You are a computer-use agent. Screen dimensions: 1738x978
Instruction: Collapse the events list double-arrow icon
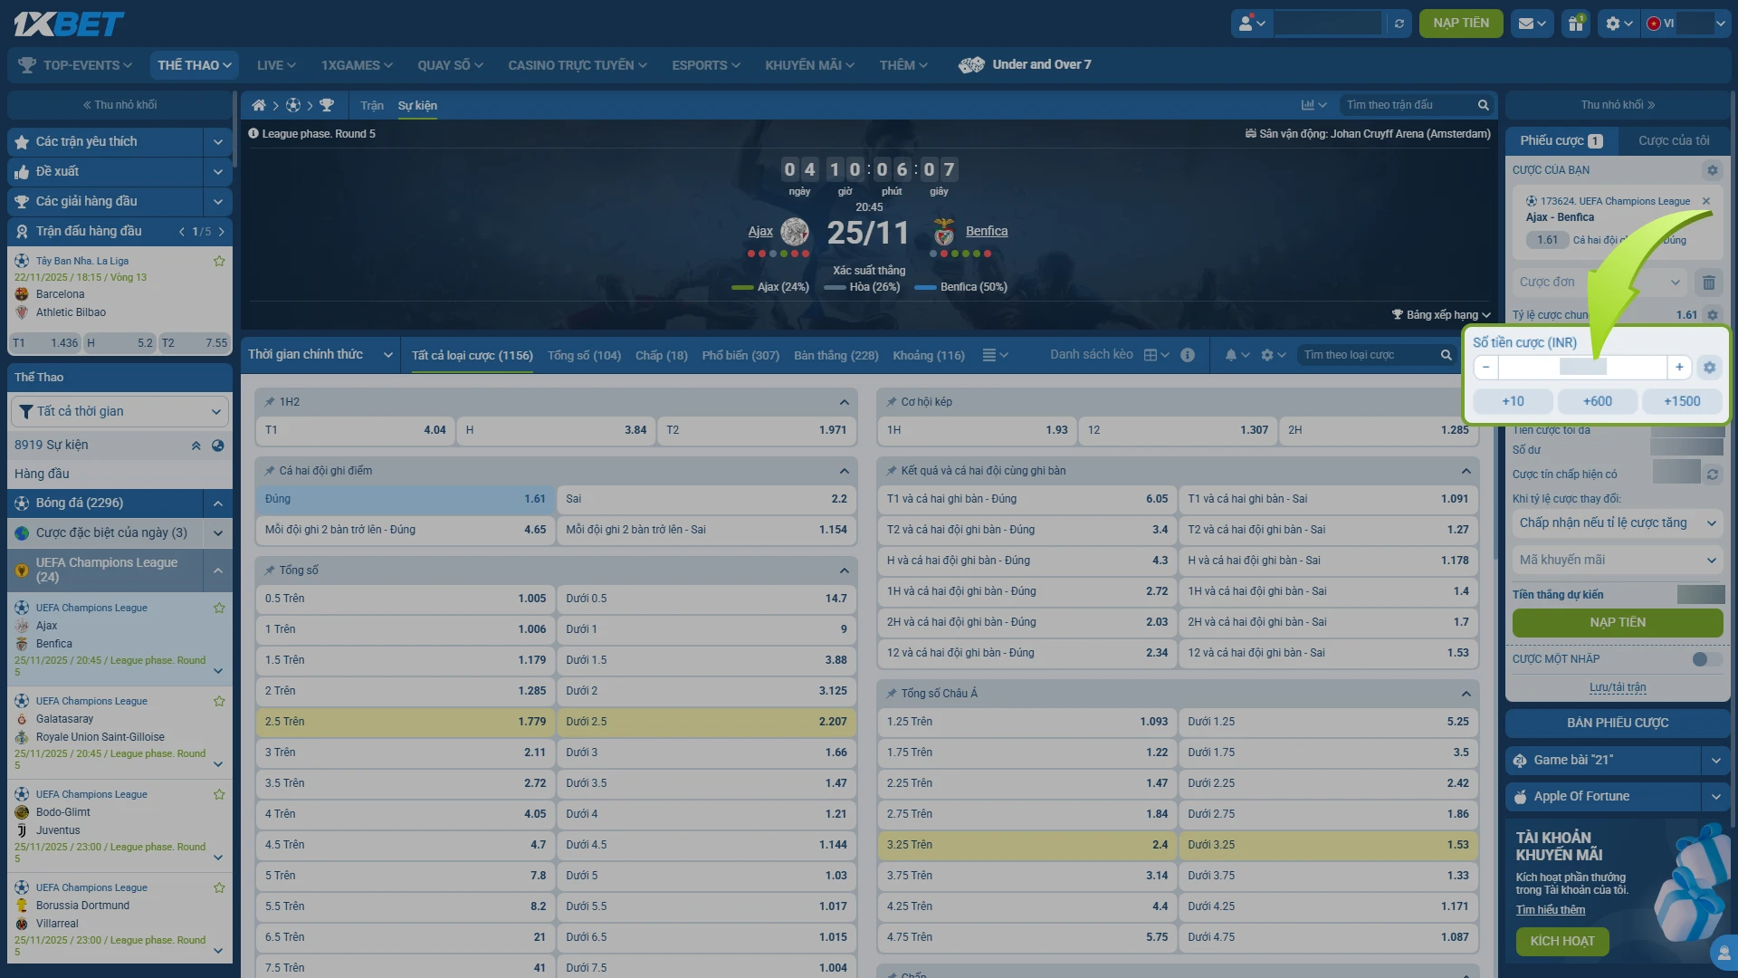click(196, 446)
